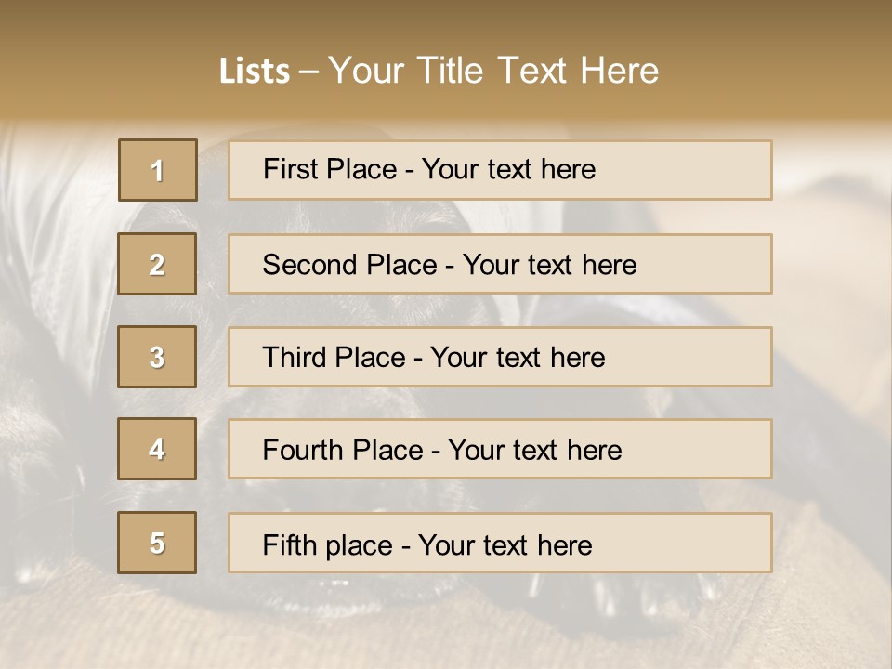Click the number 5 box
Viewport: 892px width, 669px height.
click(157, 543)
